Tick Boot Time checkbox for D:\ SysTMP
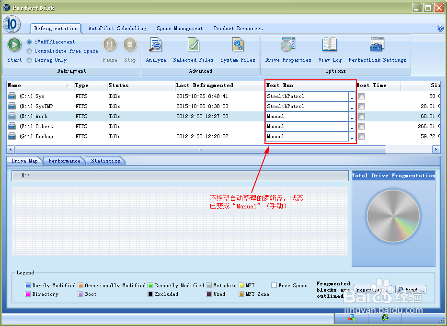This screenshot has height=326, width=447. tap(361, 107)
